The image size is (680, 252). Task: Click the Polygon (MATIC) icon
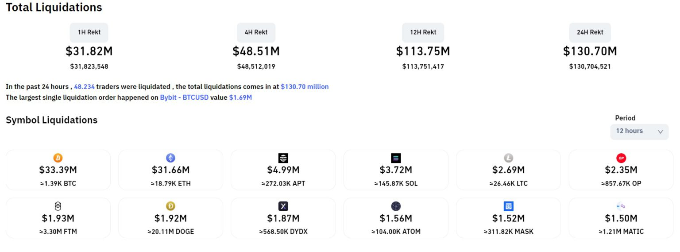621,206
